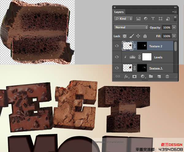Toggle visibility of the Levels layer
184x152 pixels.
pos(117,57)
